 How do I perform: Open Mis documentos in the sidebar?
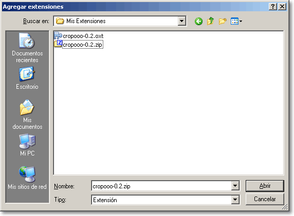(x=27, y=114)
